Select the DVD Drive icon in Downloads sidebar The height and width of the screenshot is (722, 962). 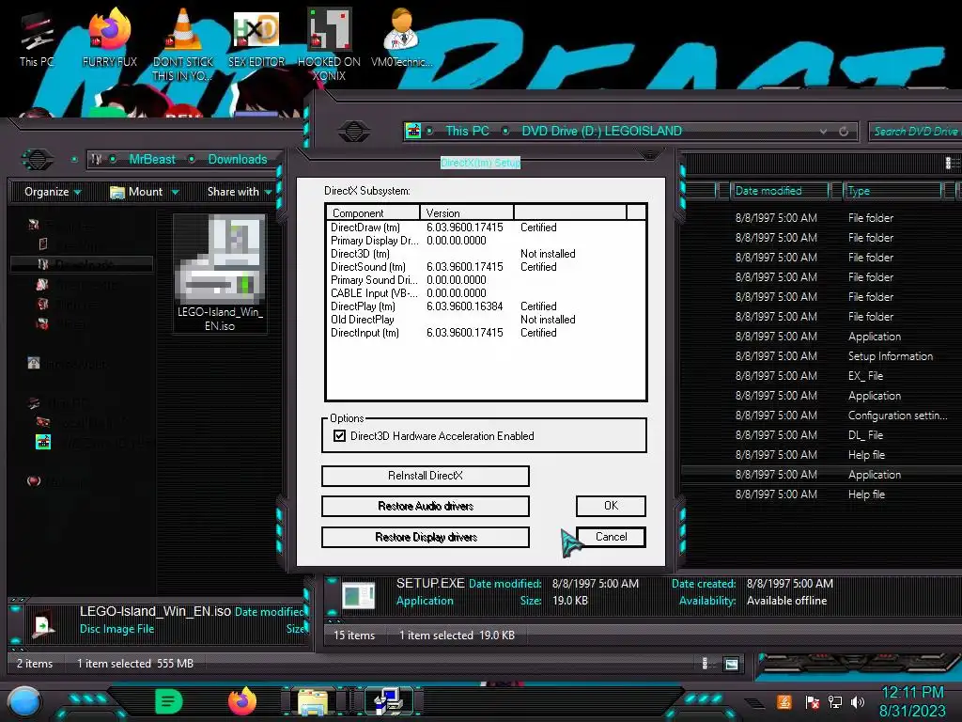[43, 442]
